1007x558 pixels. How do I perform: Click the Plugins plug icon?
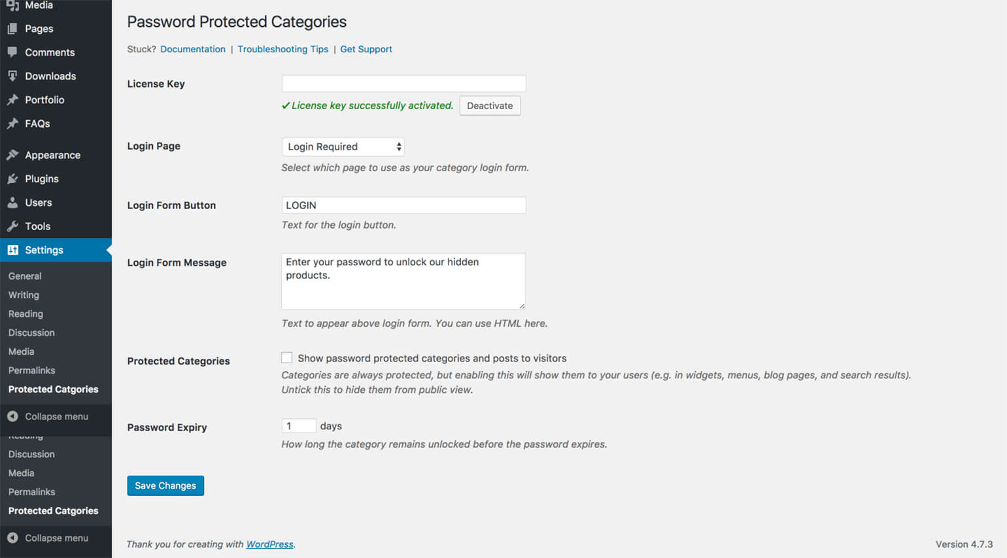pos(14,178)
